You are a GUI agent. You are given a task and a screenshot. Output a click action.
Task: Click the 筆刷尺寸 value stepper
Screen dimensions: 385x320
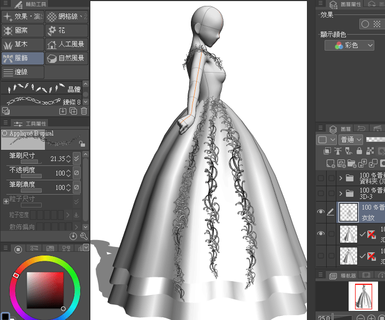coord(68,159)
